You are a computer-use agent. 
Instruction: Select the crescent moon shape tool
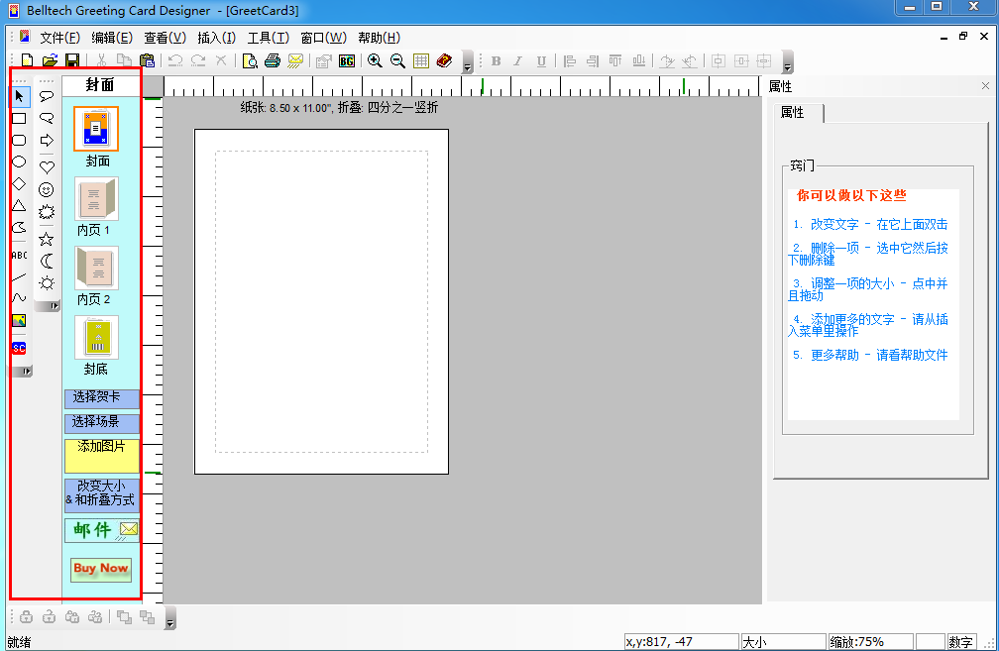[47, 261]
